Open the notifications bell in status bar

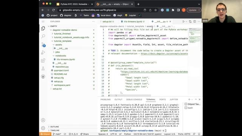pyautogui.click(x=199, y=134)
